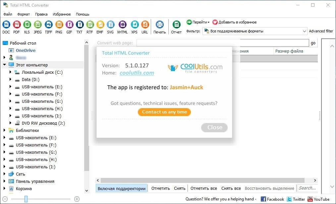This screenshot has width=336, height=204.
Task: Expand Локальный диск (C:) node
Action: 10,72
